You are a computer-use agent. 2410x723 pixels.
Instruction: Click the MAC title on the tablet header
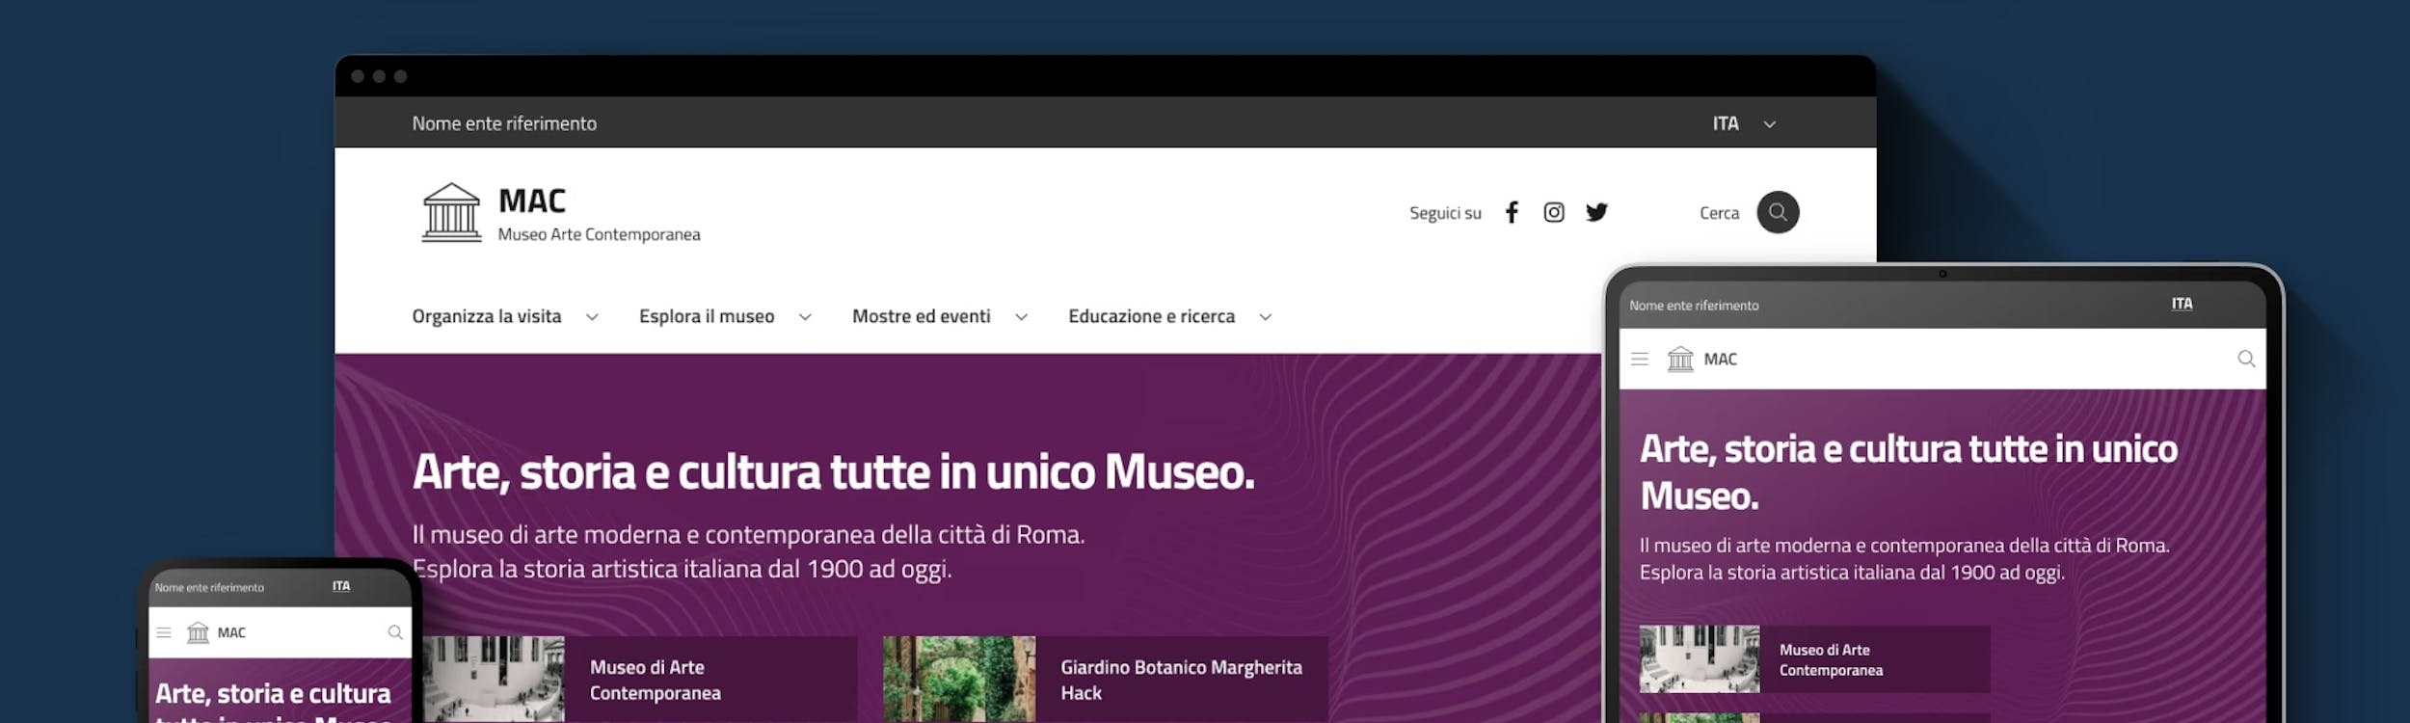tap(1720, 360)
